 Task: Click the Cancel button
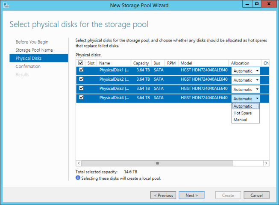point(257,195)
